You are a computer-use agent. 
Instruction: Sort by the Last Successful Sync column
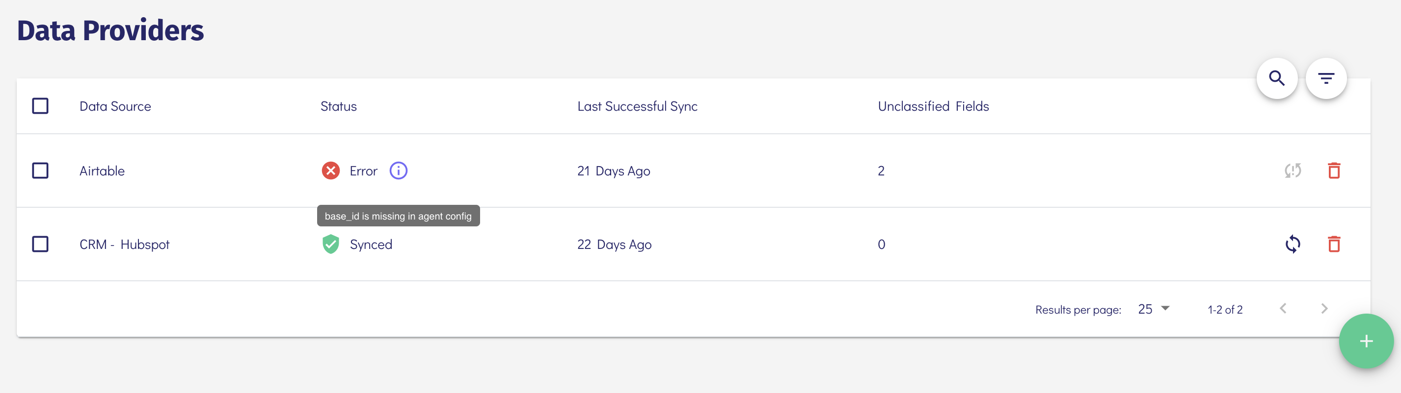pos(637,106)
